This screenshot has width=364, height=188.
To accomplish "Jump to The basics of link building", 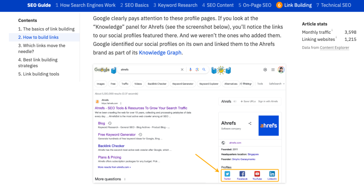I will point(46,29).
